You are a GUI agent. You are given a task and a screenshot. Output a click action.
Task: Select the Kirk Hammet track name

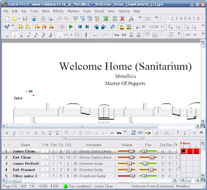click(24, 170)
